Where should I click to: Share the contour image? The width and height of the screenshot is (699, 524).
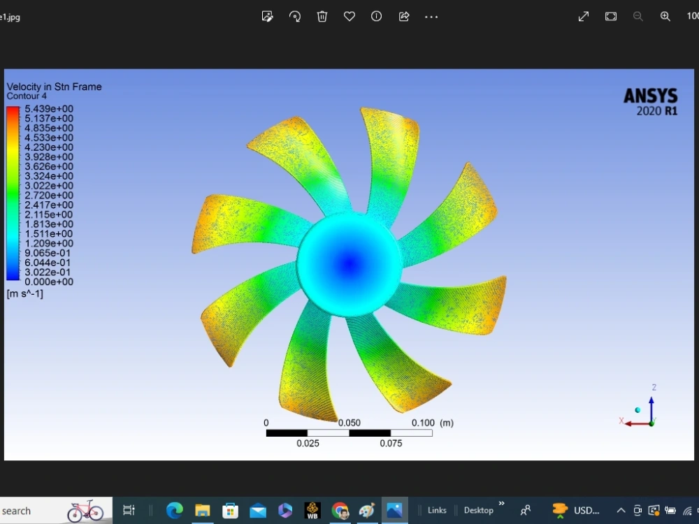pos(403,16)
